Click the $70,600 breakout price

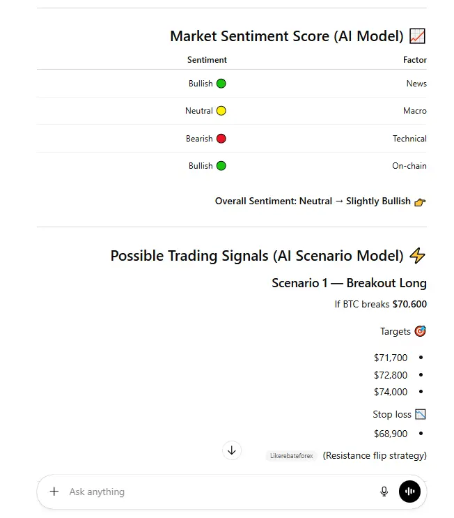click(x=409, y=304)
